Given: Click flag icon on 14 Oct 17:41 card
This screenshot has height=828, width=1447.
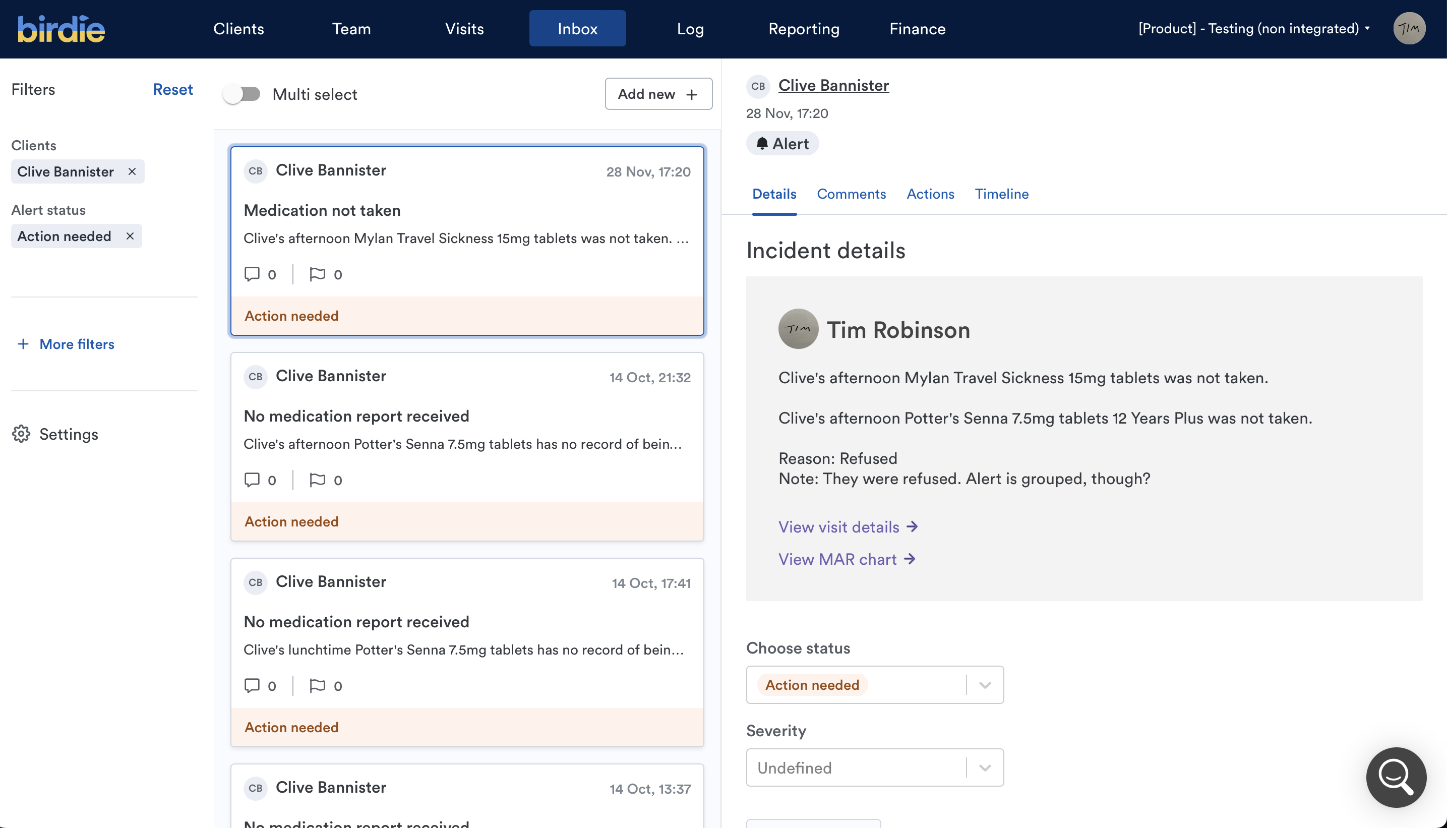Looking at the screenshot, I should tap(317, 686).
